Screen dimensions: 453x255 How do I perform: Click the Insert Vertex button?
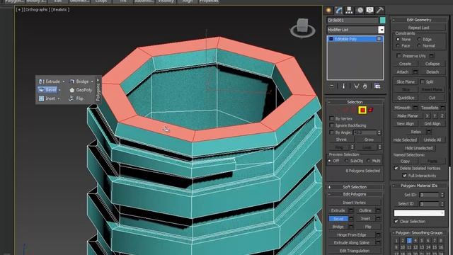(x=355, y=203)
